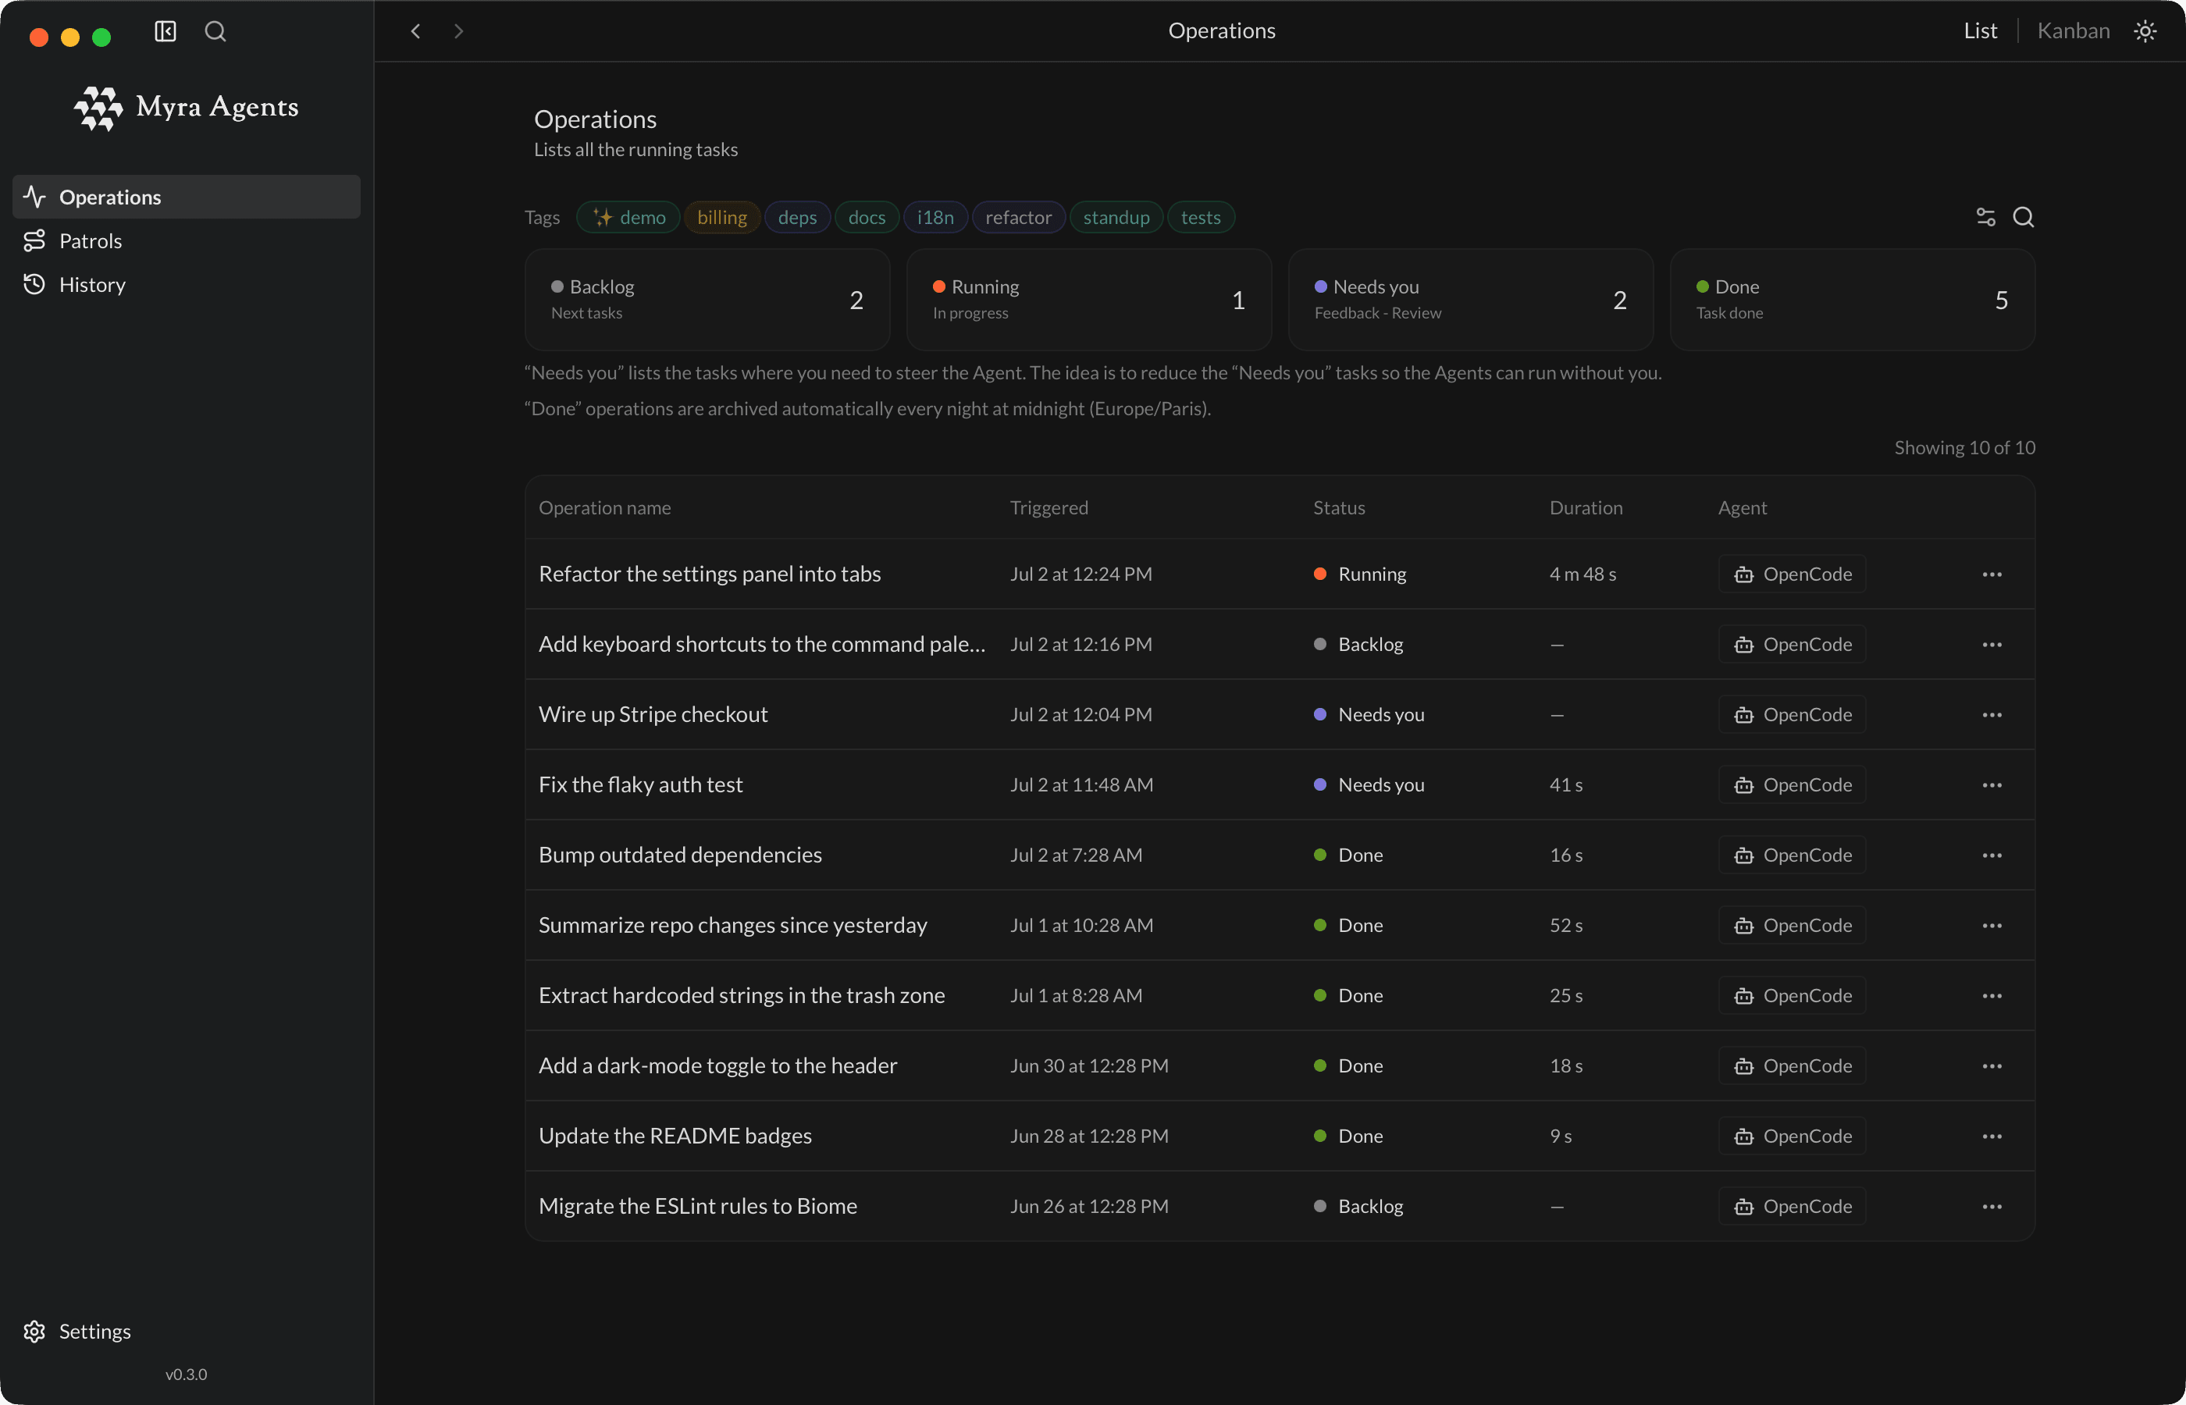Switch to List view
2186x1405 pixels.
pyautogui.click(x=1980, y=31)
